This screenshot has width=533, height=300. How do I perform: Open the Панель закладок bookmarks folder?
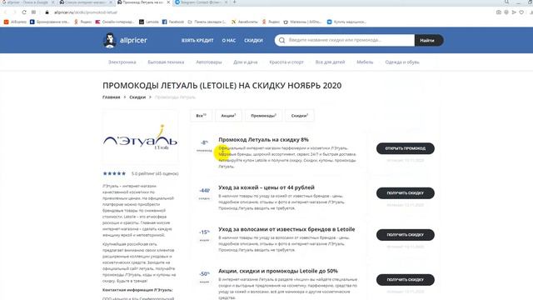pos(207,22)
